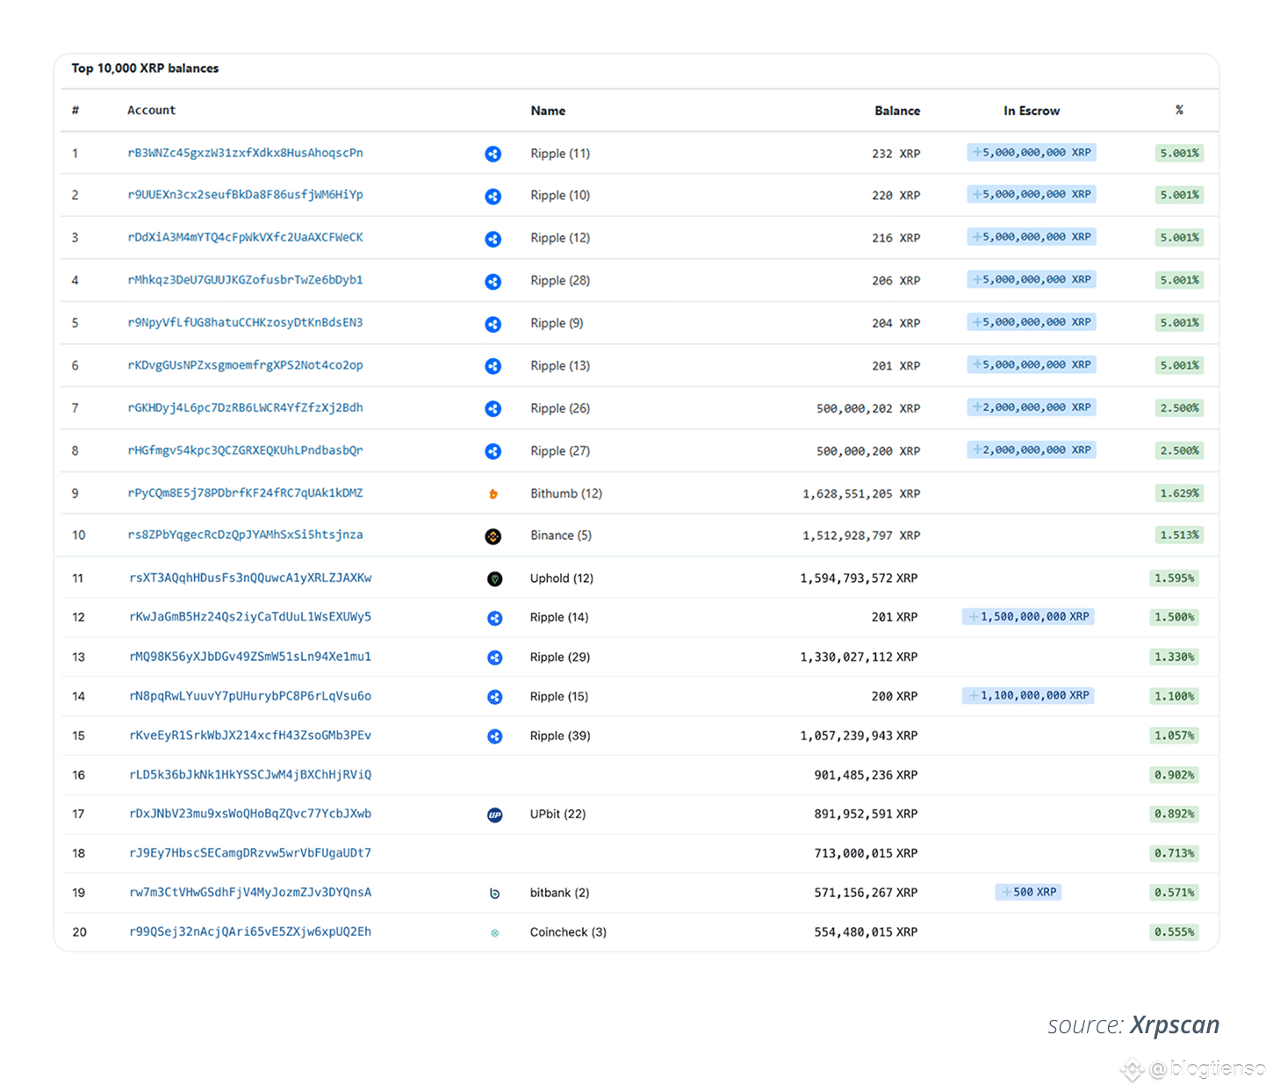Open Bithumb account rPyCQm8E5j78PDbrfKF24fRC7qUAk1kDMZ
This screenshot has width=1273, height=1092.
coord(246,492)
